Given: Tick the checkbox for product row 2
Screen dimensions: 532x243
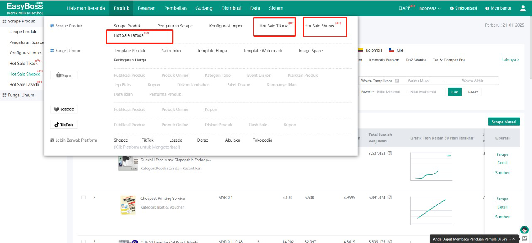Looking at the screenshot, I should (84, 198).
